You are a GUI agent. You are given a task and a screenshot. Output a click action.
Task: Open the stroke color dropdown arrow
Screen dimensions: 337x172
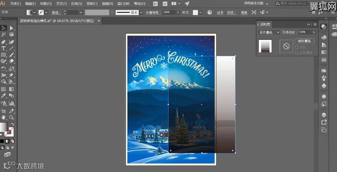coord(46,12)
